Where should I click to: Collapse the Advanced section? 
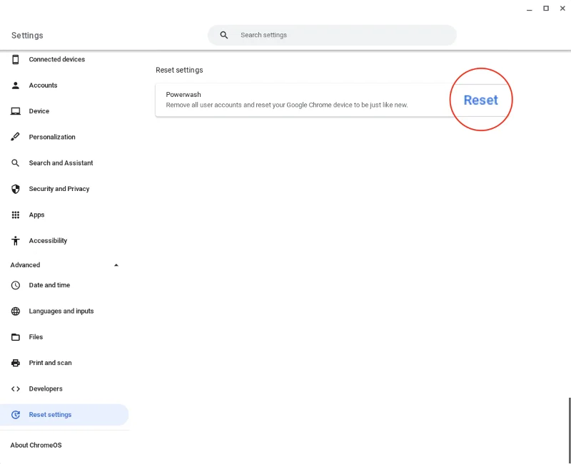coord(116,264)
